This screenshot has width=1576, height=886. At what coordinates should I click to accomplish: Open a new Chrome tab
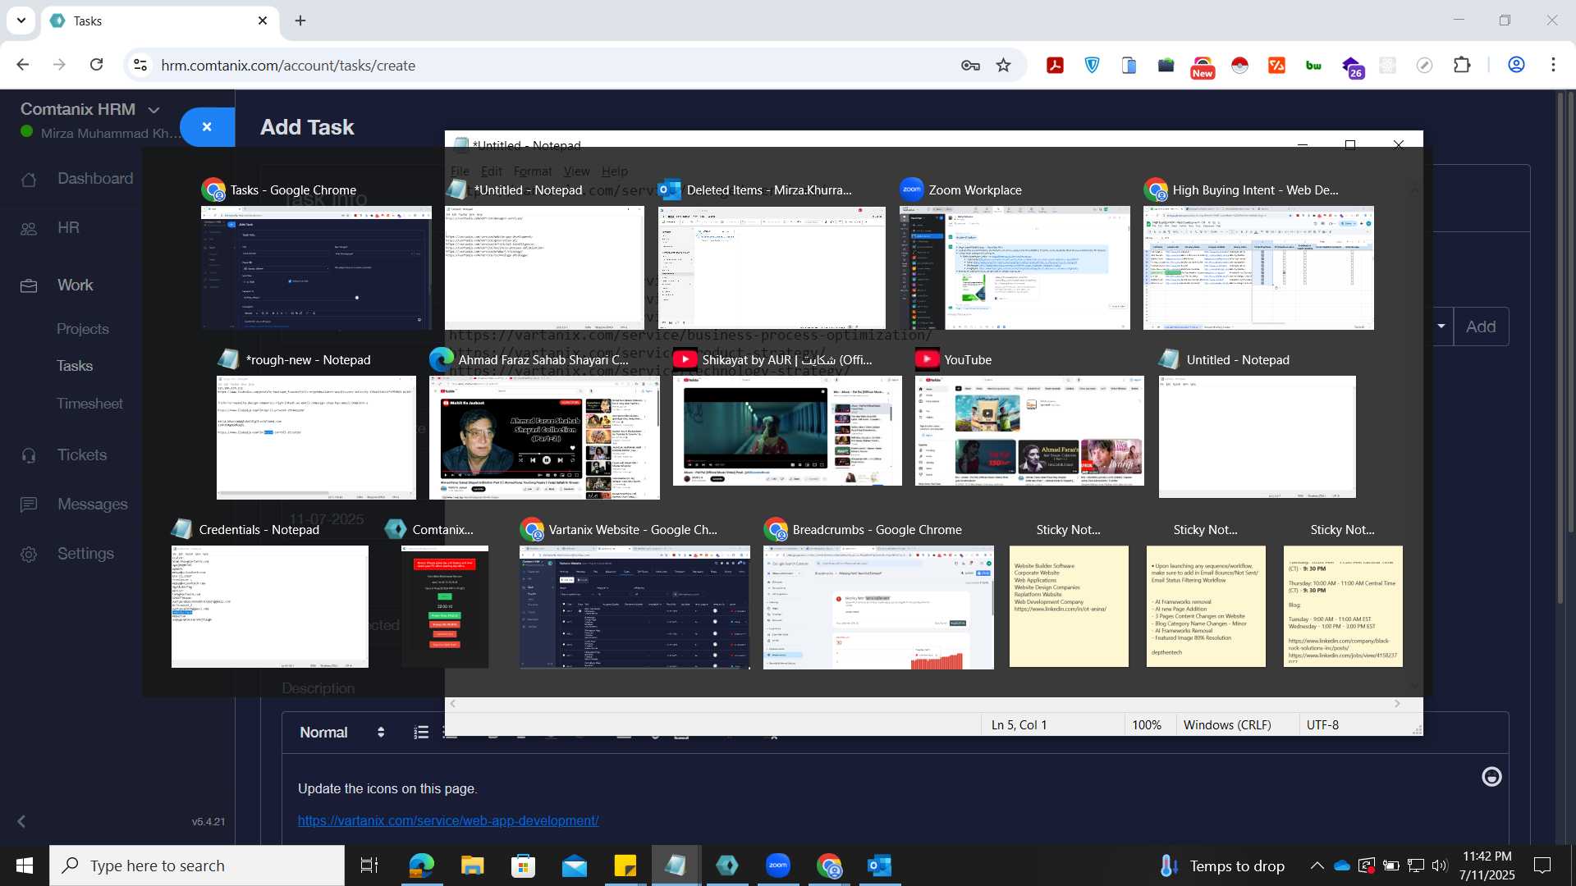[x=300, y=21]
